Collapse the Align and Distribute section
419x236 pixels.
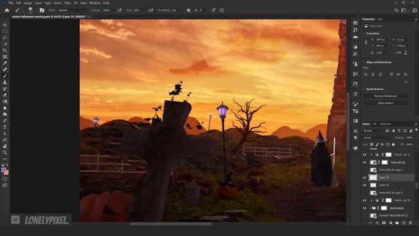[364, 62]
